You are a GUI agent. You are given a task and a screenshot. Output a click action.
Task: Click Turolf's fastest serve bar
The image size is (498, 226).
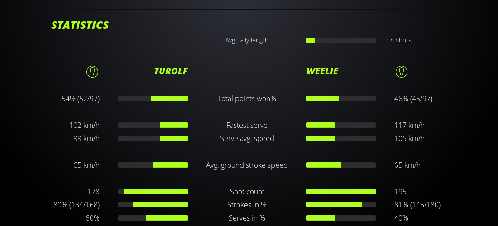[153, 125]
